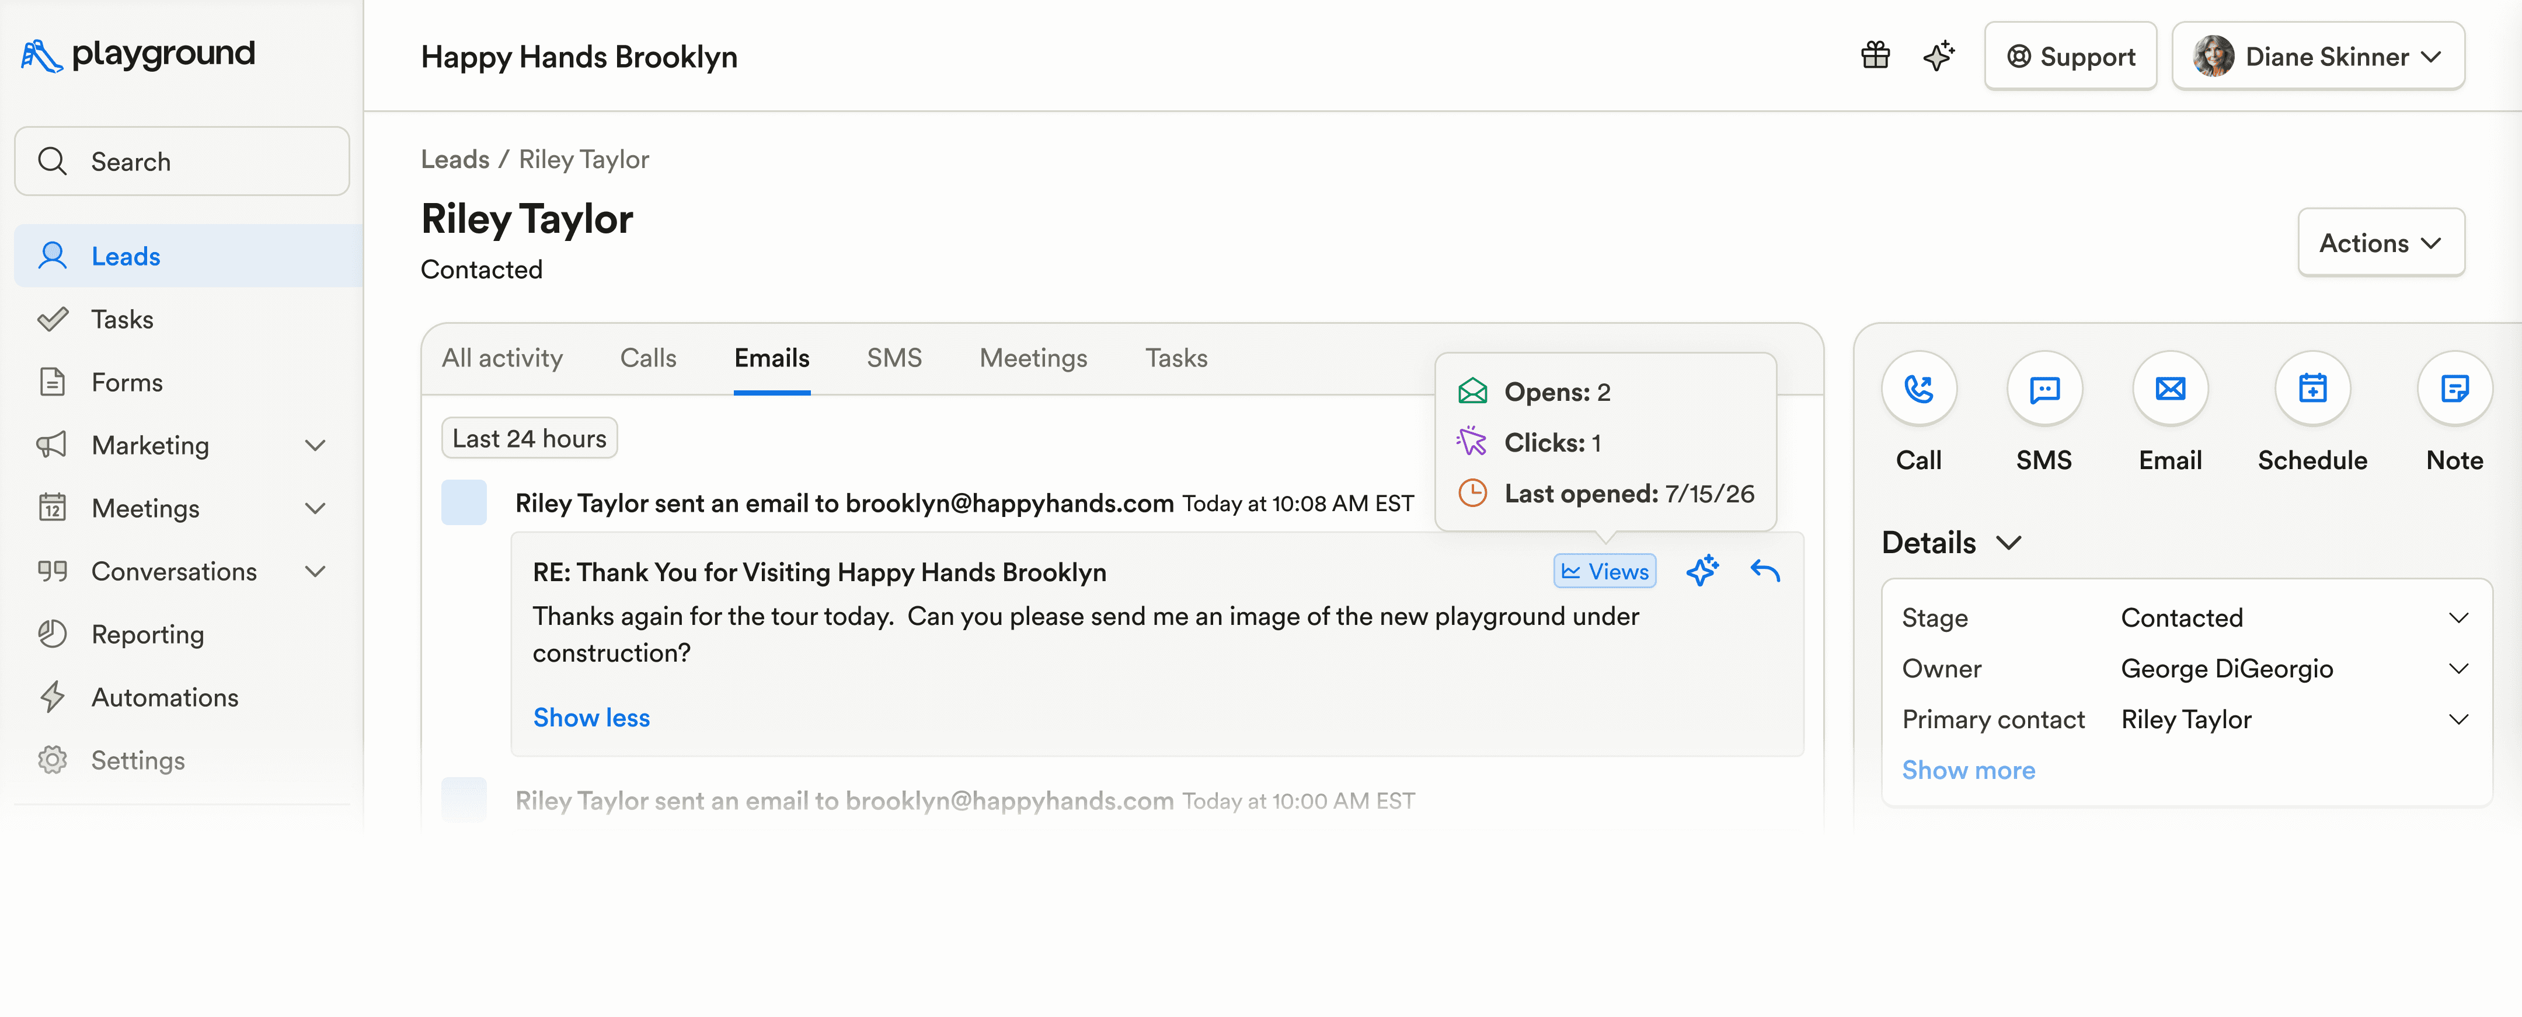
Task: Click Show less link
Action: pos(591,718)
